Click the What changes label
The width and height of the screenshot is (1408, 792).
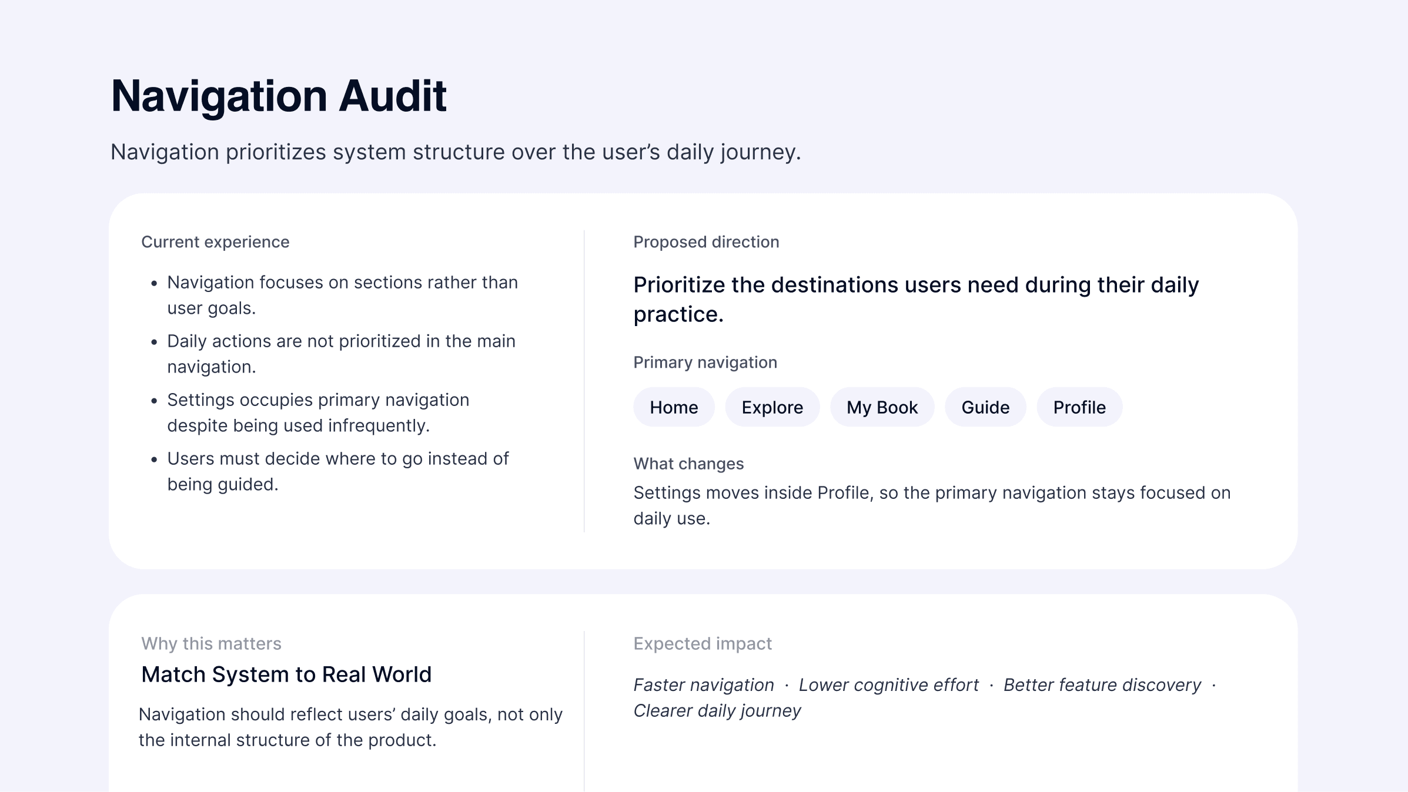(x=688, y=464)
